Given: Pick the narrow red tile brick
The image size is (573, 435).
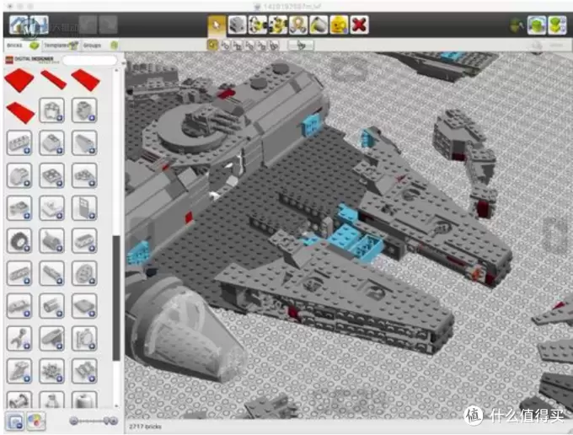Looking at the screenshot, I should tap(53, 80).
